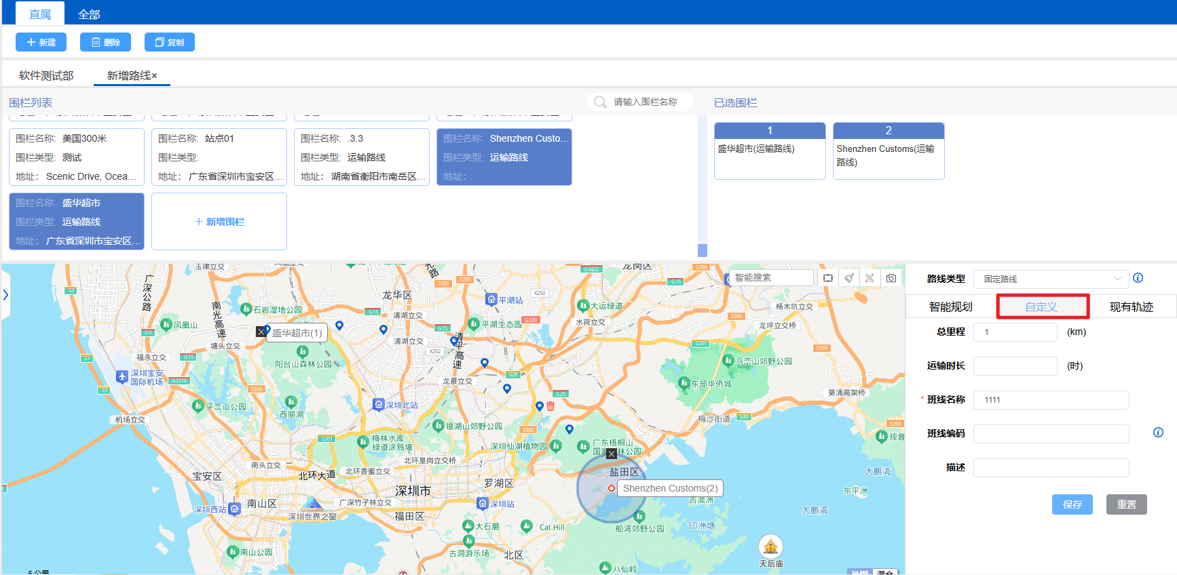The width and height of the screenshot is (1177, 575).
Task: Click the map rectangle select tool
Action: pos(828,278)
